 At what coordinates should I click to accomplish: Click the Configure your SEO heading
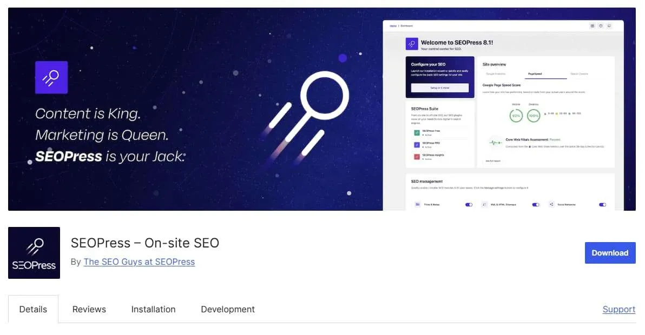428,64
